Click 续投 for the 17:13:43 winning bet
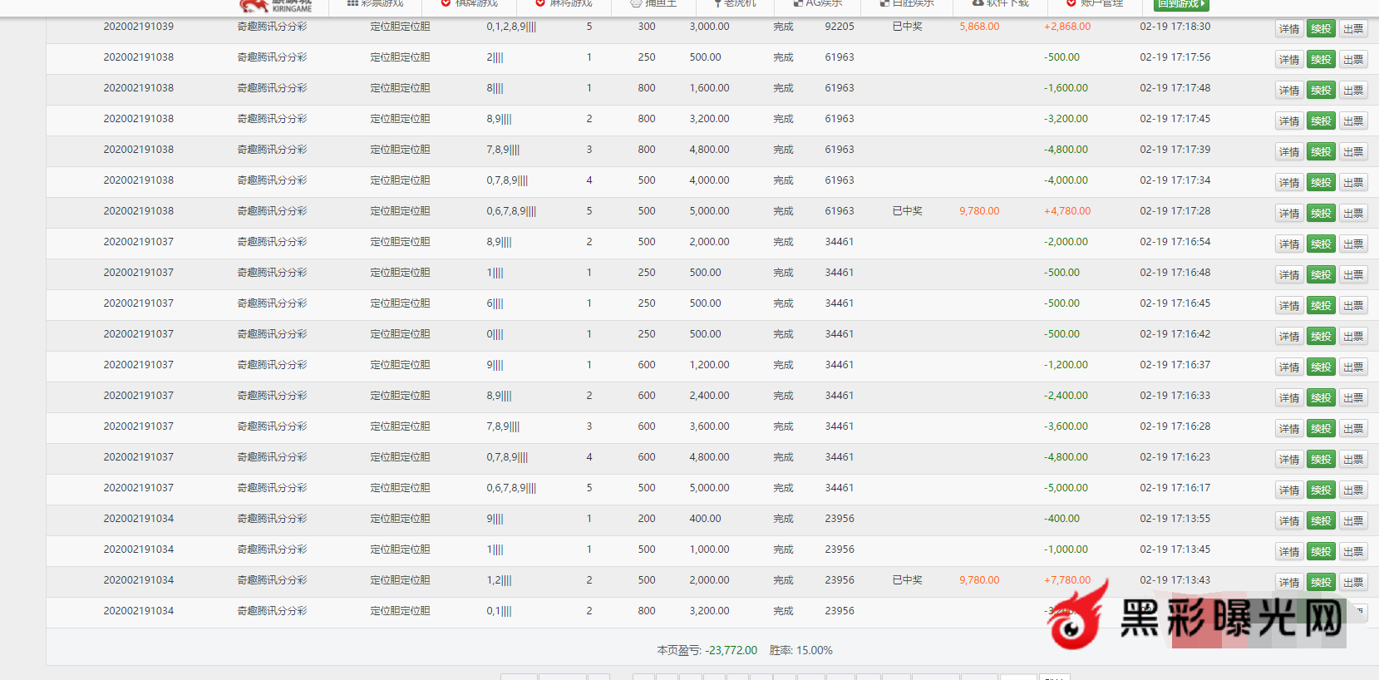This screenshot has height=680, width=1379. click(x=1321, y=583)
